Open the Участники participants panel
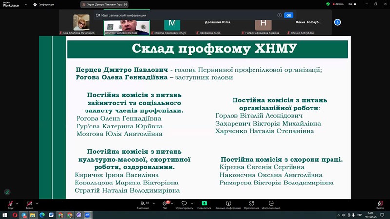 (x=143, y=204)
